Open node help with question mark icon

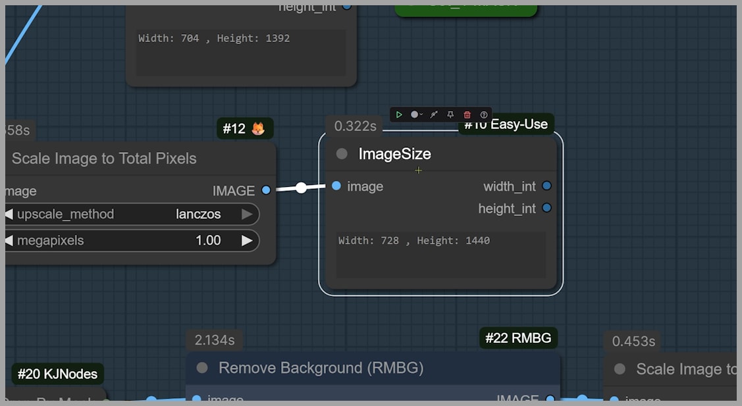(x=484, y=114)
